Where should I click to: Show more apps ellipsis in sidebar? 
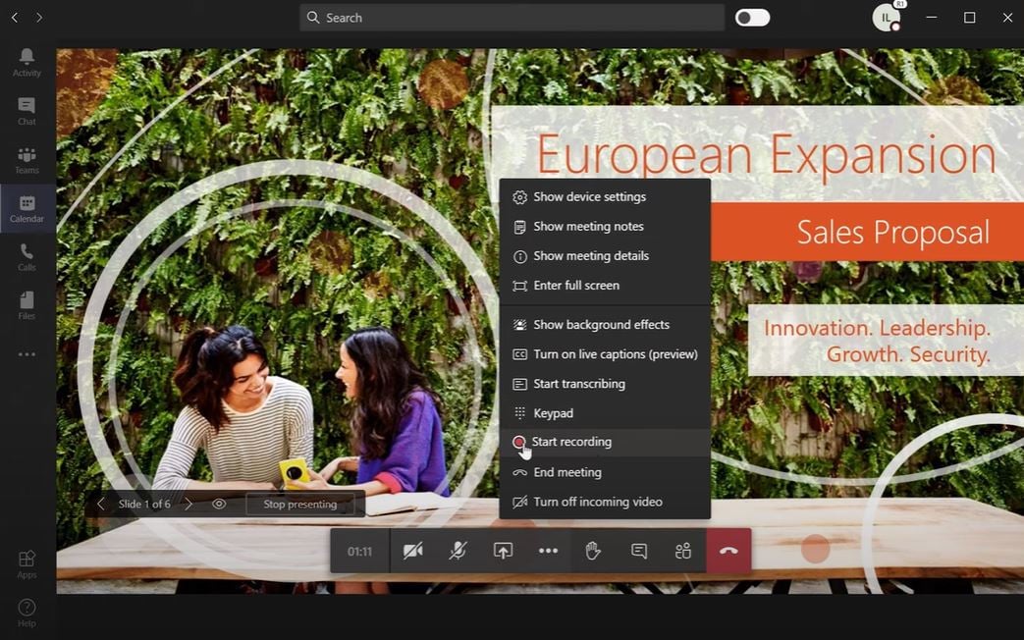pyautogui.click(x=27, y=354)
